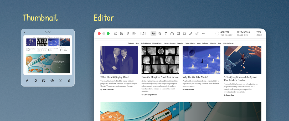
Task: Click the pin icon in the Editor toolbar
Action: pos(128,33)
